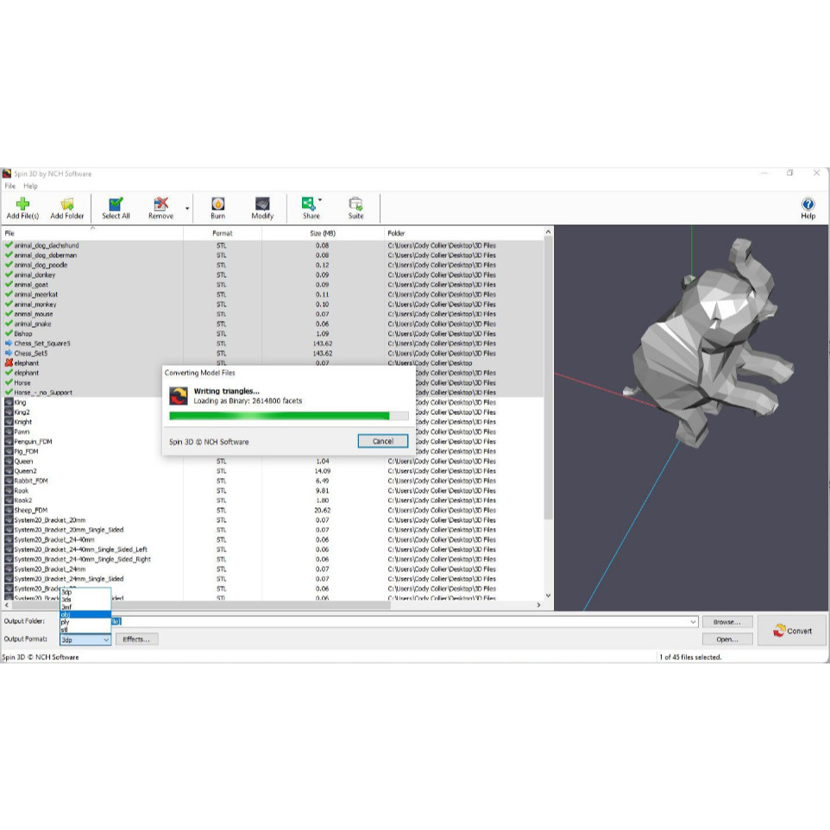Open the Modify tool

[262, 207]
